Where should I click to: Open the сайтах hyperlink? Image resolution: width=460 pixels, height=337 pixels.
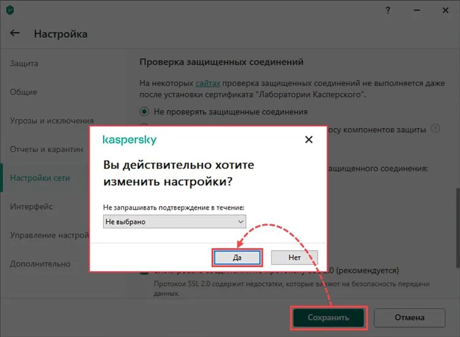(208, 83)
